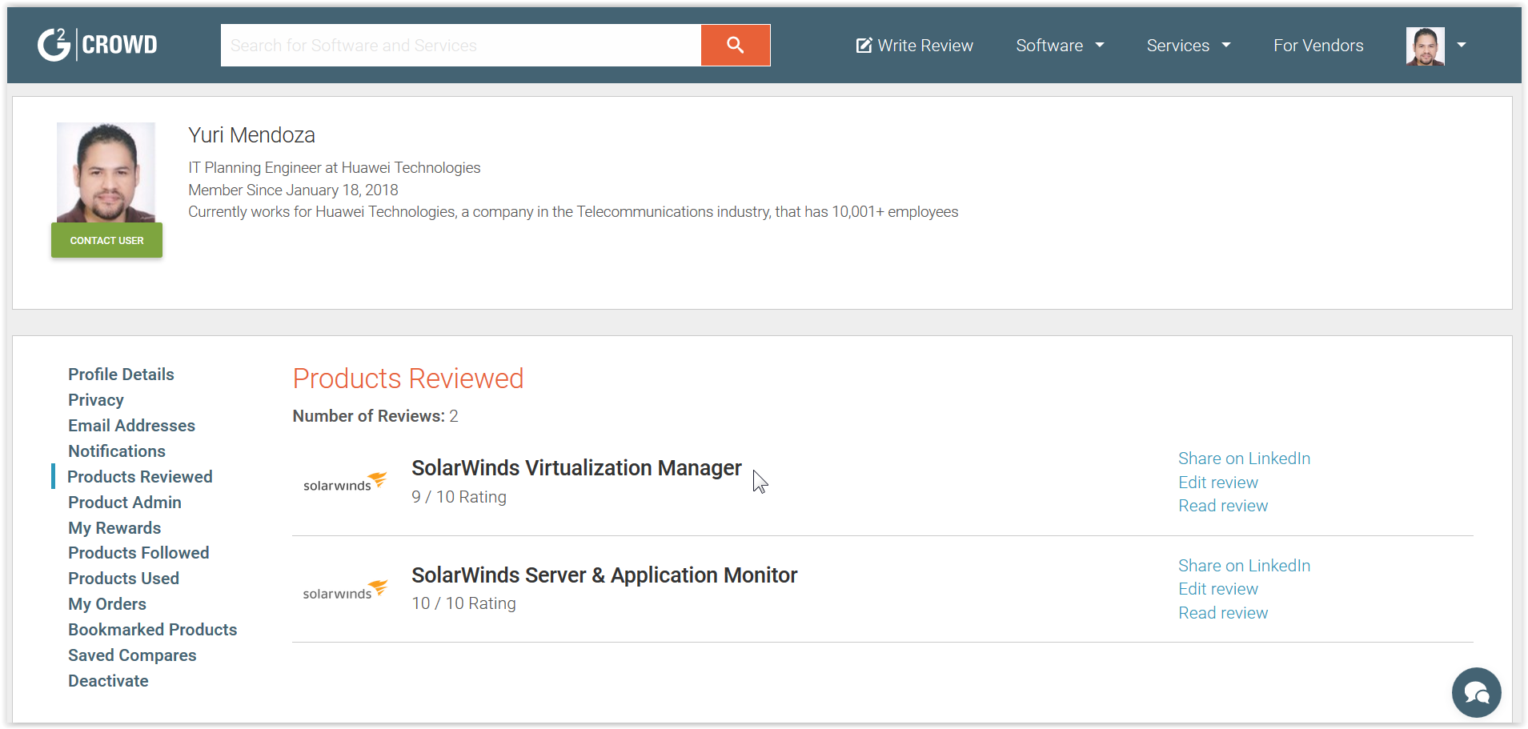Select Products Reviewed in the sidebar
The height and width of the screenshot is (729, 1528).
point(140,477)
